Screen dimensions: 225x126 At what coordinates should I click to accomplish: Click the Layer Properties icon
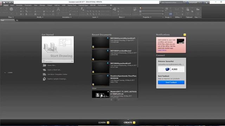(82, 9)
